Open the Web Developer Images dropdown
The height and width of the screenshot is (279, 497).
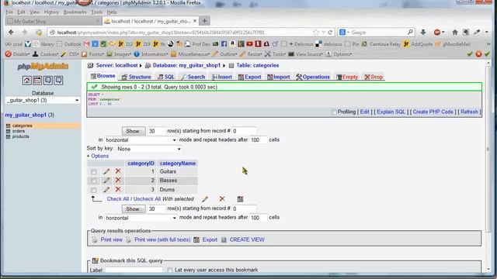(119, 54)
